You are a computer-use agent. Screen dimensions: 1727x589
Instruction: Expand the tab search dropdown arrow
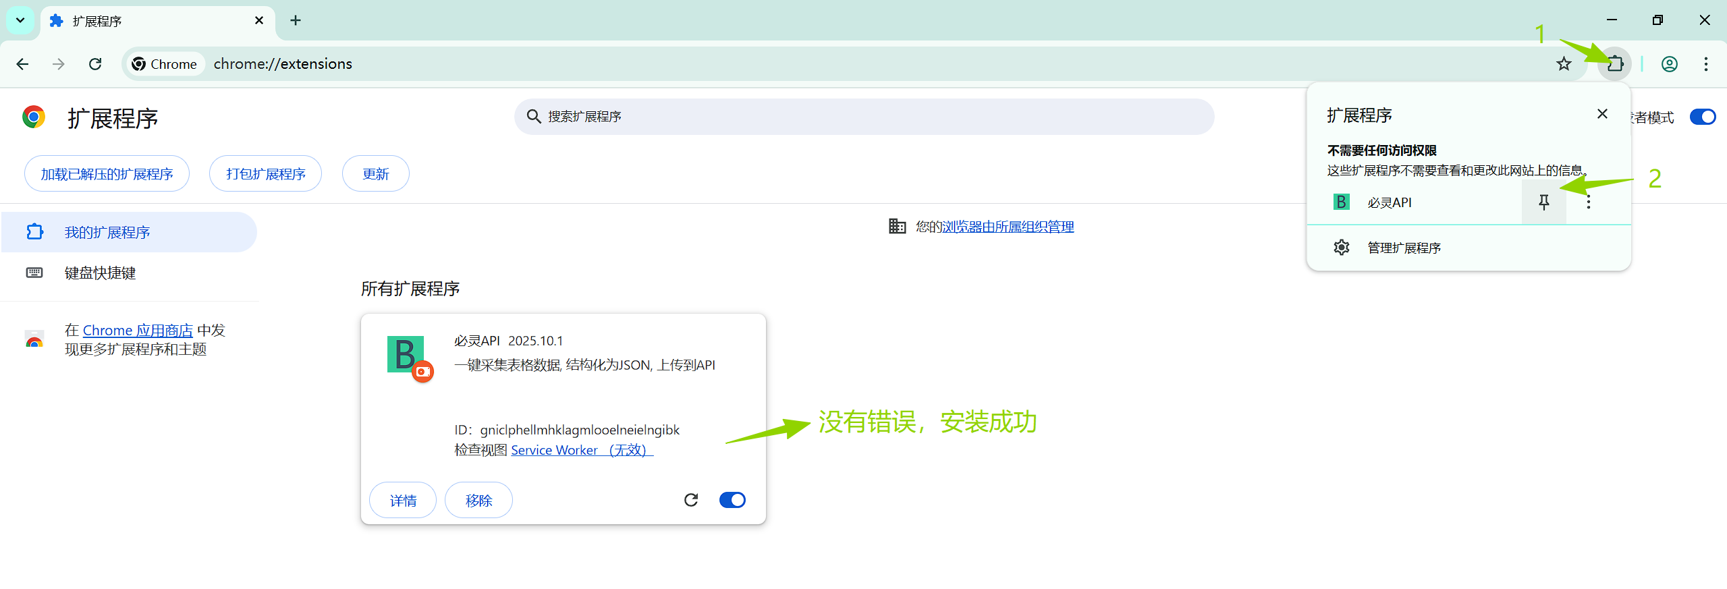(20, 20)
